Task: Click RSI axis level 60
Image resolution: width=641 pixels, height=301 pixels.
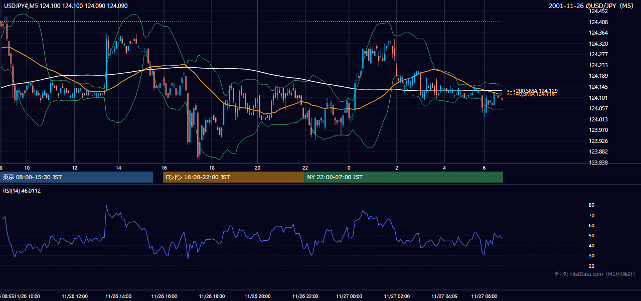Action: tap(592, 225)
